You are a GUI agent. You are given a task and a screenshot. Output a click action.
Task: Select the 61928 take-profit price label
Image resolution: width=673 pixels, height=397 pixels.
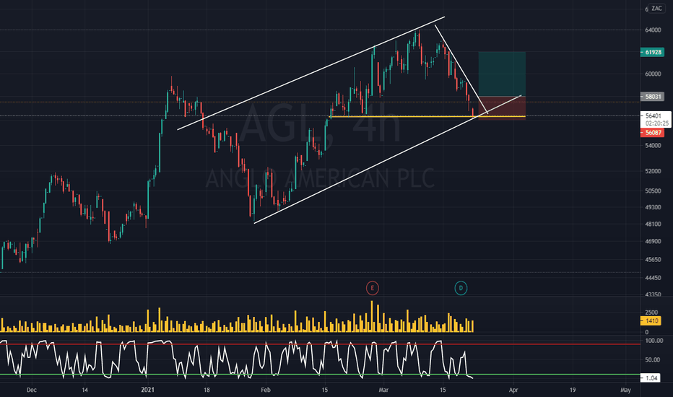coord(652,52)
